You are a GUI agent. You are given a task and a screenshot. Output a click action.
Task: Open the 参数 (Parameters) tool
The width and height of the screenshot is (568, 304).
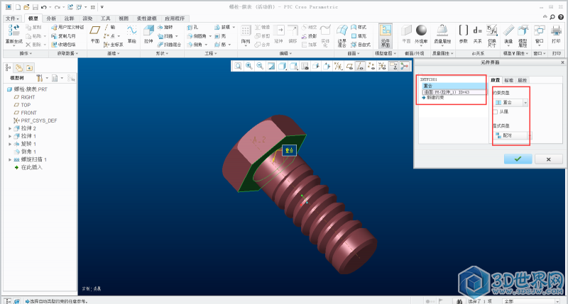pyautogui.click(x=464, y=35)
